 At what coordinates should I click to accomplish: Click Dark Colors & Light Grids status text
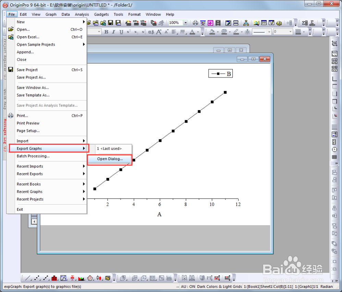[219, 287]
